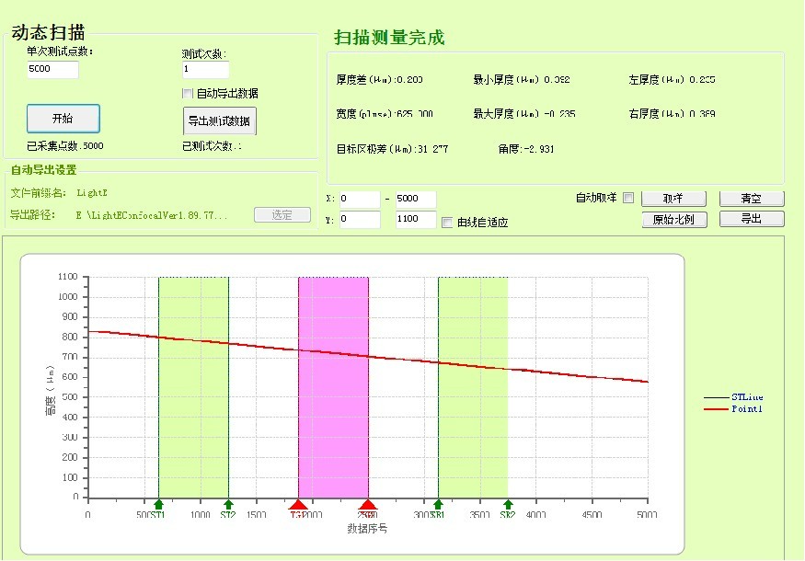805x561 pixels.
Task: Click the ST2 green arrow marker
Action: [228, 504]
